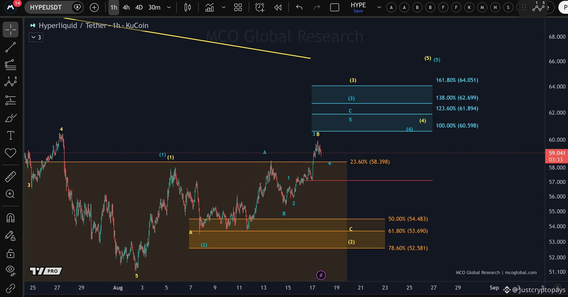
Task: Expand the collapsed indicator legend showing 3
Action: click(36, 37)
